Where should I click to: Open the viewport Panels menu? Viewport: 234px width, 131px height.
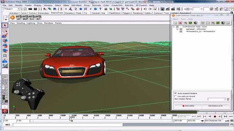coord(58,23)
